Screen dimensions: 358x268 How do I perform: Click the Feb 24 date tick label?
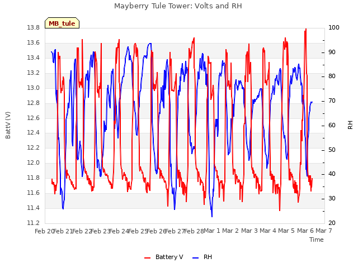click(119, 231)
